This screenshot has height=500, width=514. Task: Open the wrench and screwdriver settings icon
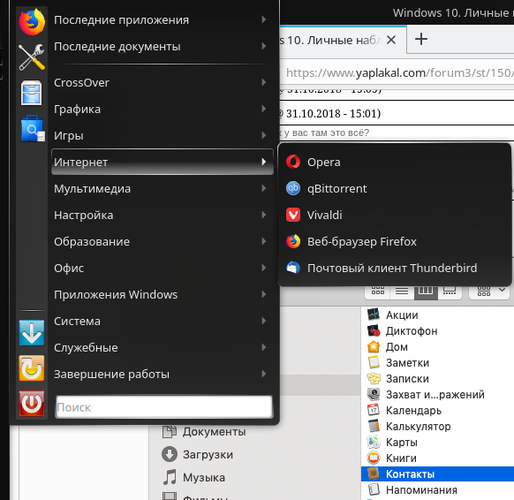tap(32, 57)
